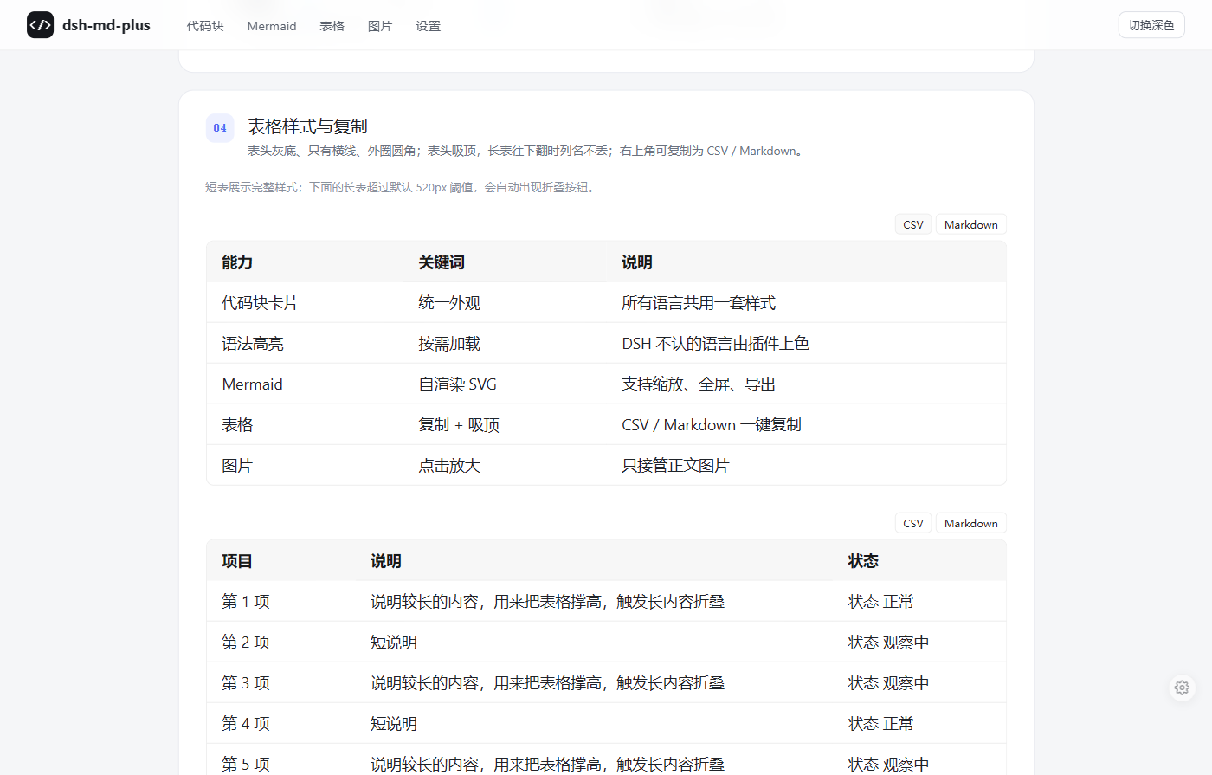Screen dimensions: 1212x775
Task: Copy the 能力 table as Markdown
Action: coord(971,224)
